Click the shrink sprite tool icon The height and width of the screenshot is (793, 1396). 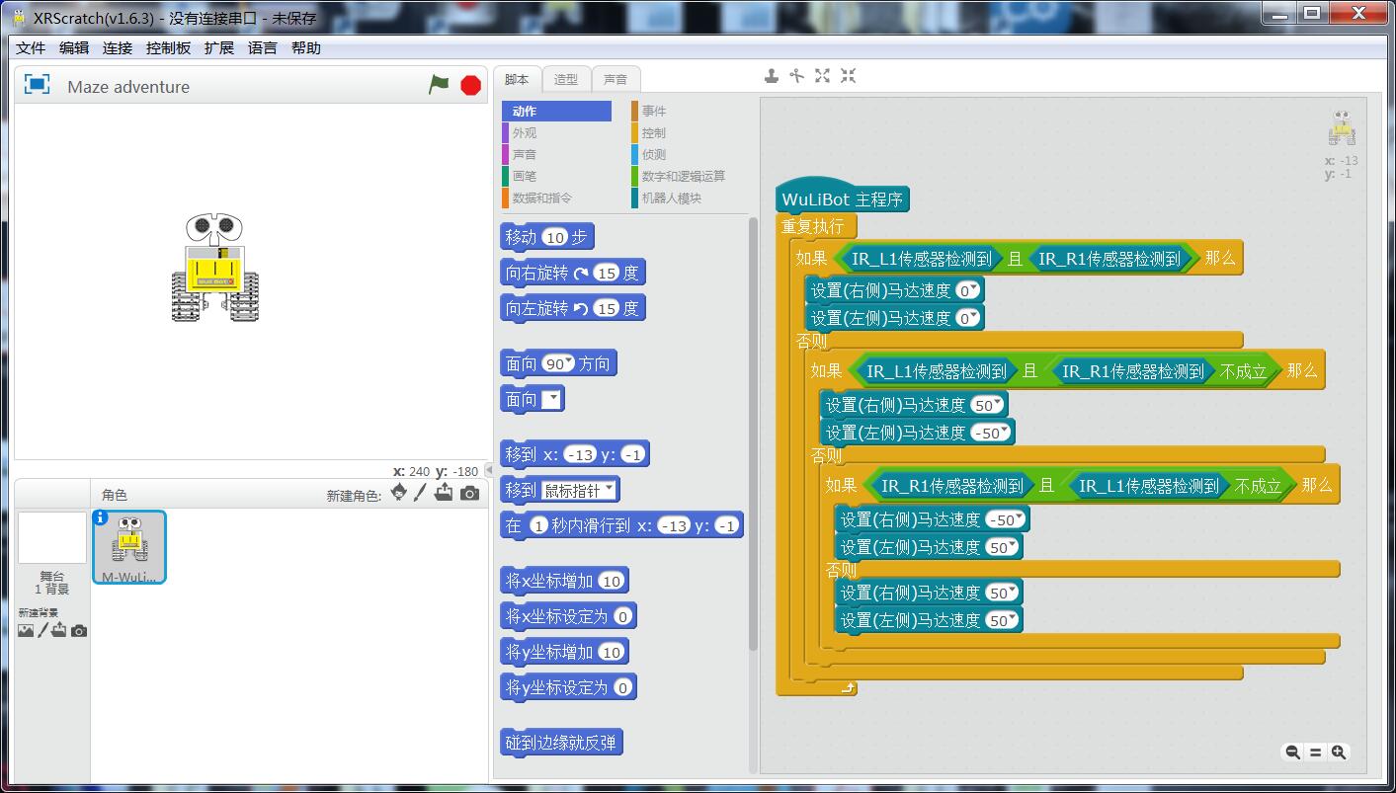click(848, 76)
